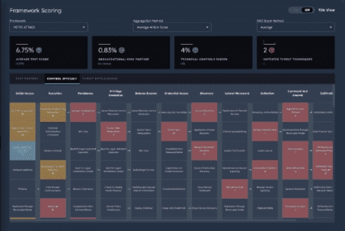Open the Deploy Container tile under Execution
The width and height of the screenshot is (345, 231).
tap(53, 151)
